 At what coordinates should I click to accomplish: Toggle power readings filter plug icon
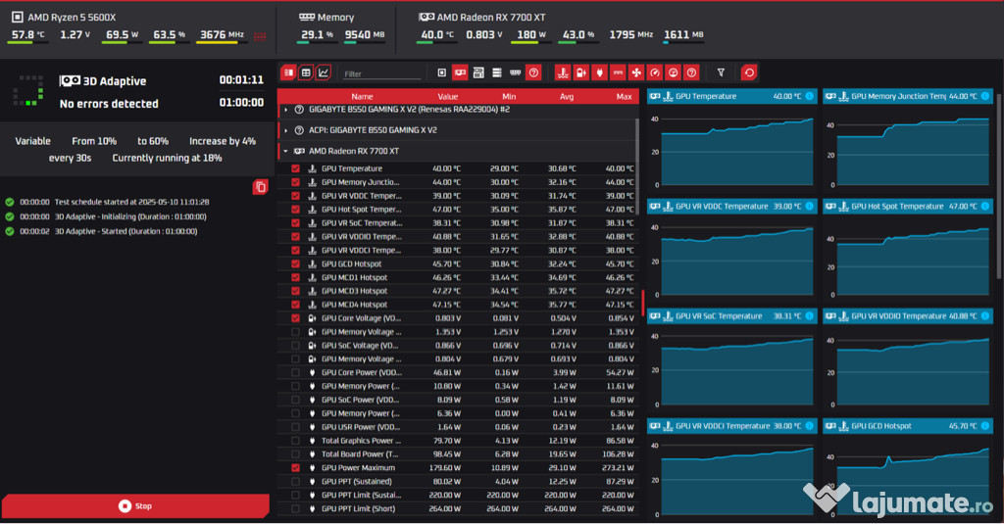click(x=599, y=72)
